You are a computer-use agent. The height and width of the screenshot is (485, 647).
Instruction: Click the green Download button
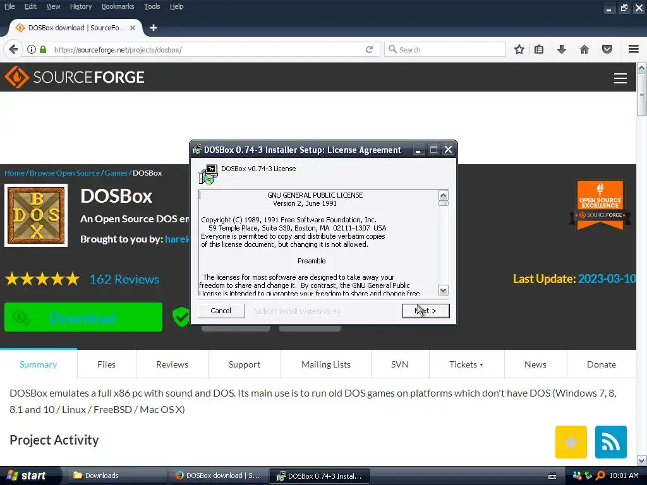coord(83,317)
